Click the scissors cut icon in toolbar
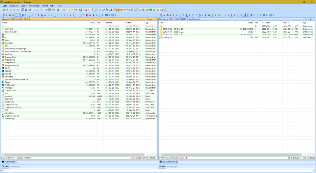Image resolution: width=316 pixels, height=173 pixels. pos(38,10)
